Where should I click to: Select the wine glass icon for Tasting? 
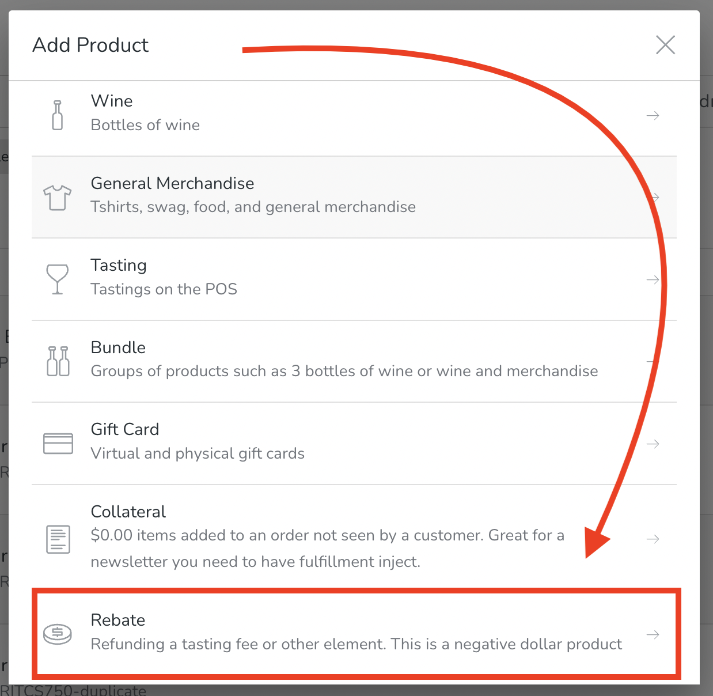click(57, 279)
